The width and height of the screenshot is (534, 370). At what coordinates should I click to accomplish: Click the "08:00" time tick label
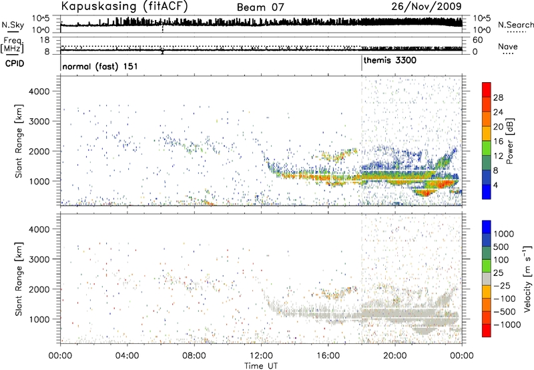pyautogui.click(x=194, y=356)
